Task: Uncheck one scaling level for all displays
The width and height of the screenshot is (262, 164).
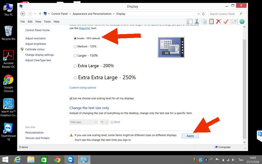Action: pos(71,98)
